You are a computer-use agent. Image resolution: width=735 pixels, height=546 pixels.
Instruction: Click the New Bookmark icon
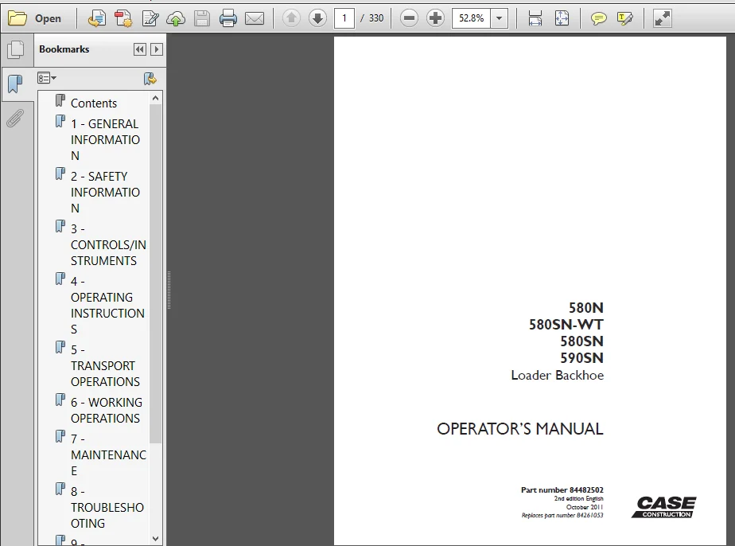[x=150, y=78]
